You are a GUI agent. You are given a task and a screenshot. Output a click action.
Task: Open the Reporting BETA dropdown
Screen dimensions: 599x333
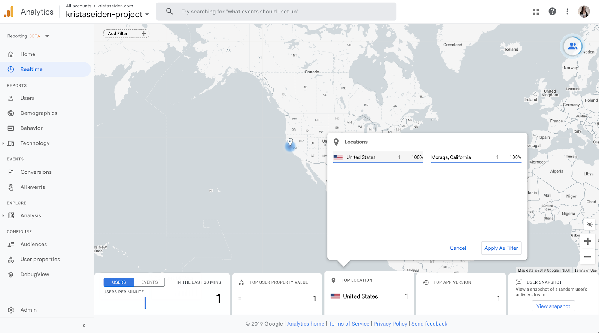click(28, 36)
